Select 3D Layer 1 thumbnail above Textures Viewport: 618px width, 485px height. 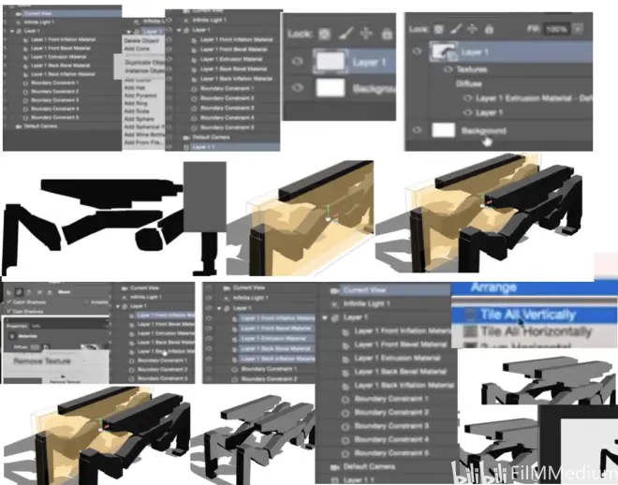[x=444, y=51]
